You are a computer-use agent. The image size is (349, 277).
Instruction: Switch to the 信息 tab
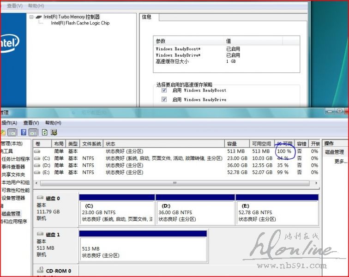coord(147,17)
